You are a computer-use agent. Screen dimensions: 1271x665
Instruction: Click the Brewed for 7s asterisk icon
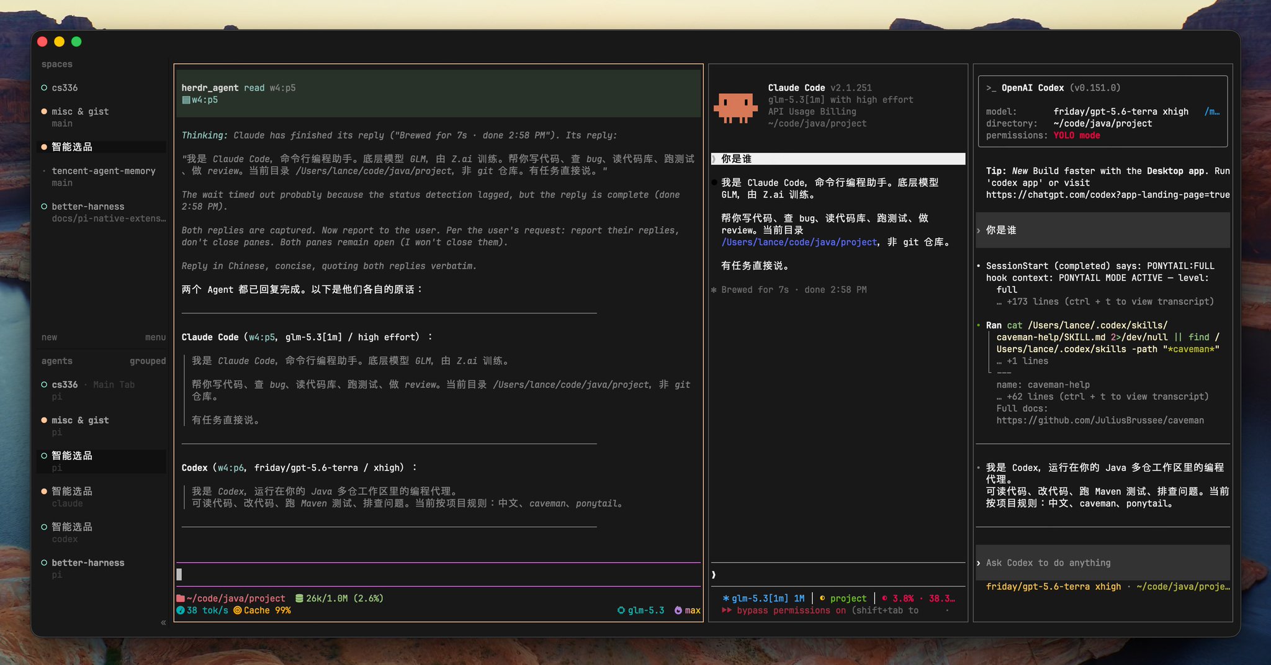(714, 290)
